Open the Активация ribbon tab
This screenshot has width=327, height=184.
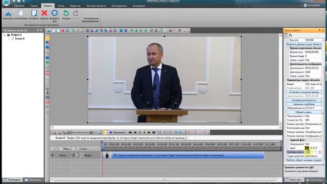[138, 6]
